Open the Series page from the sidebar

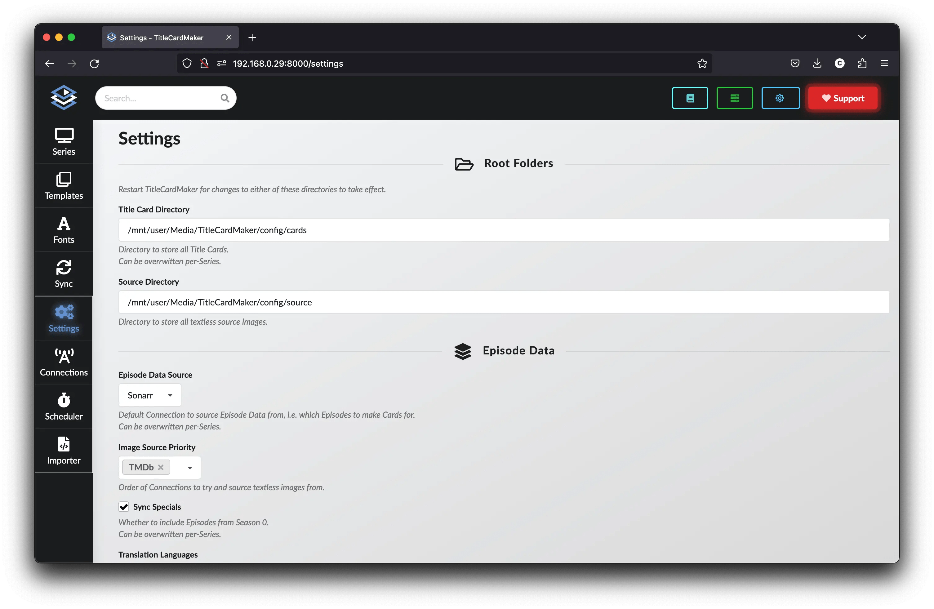[63, 142]
